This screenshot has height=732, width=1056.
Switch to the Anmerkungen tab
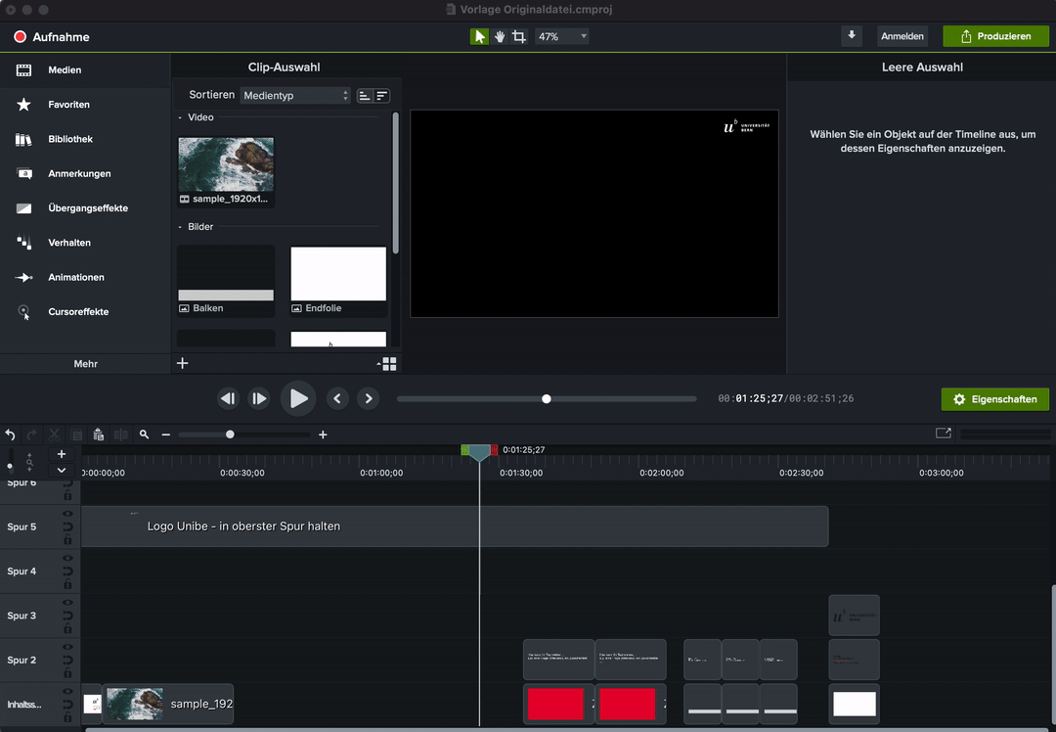pyautogui.click(x=78, y=174)
